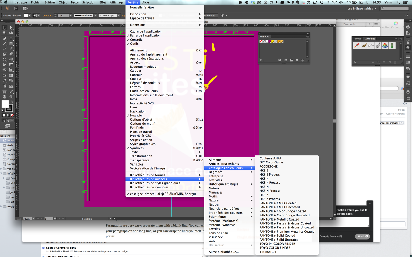Viewport: 412px width, 257px height.
Task: Click the orange Contour link
Action: (x=47, y=16)
